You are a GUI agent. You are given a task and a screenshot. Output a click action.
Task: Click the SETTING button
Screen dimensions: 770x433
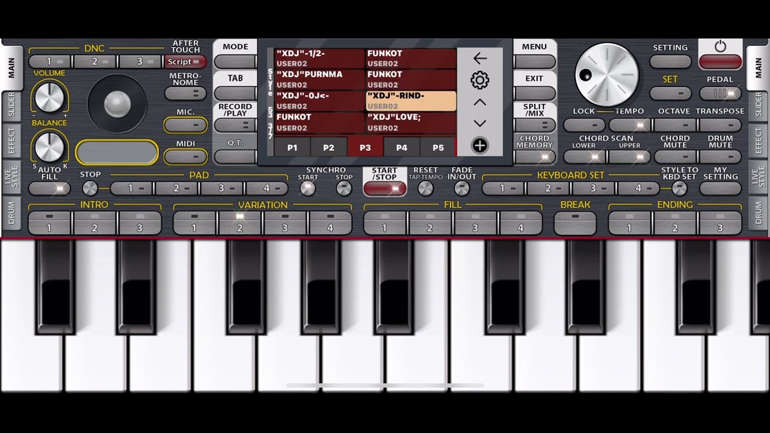pyautogui.click(x=670, y=61)
